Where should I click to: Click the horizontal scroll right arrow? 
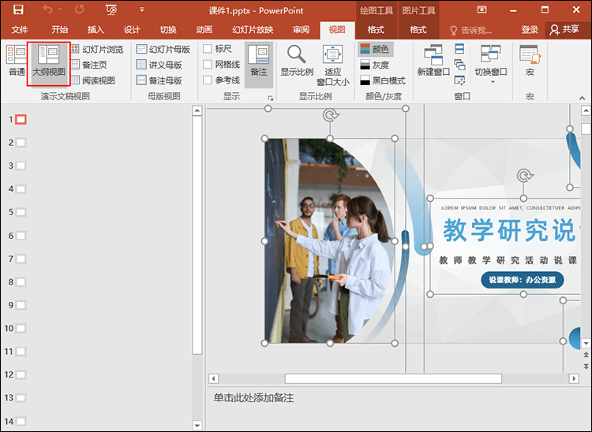[574, 378]
